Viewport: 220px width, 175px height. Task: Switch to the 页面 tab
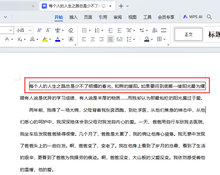click(88, 17)
